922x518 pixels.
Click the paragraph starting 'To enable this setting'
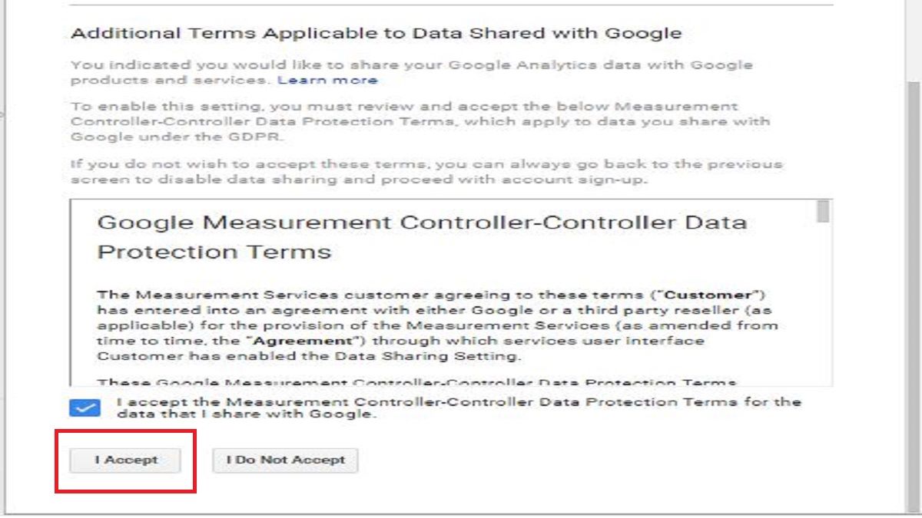click(x=420, y=121)
